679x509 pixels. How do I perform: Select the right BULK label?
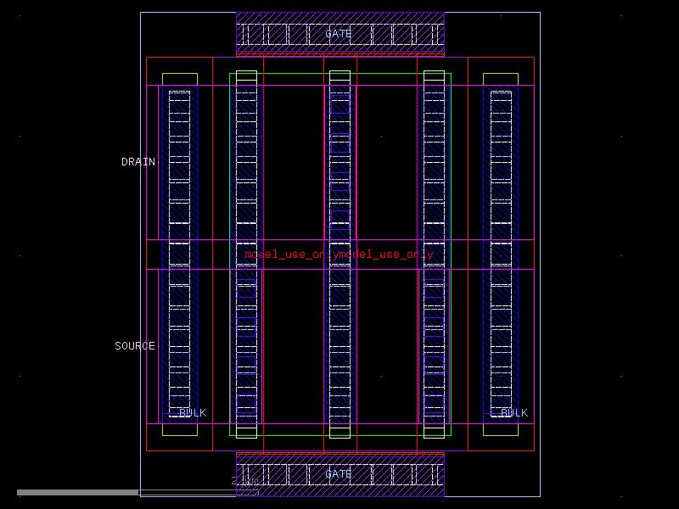point(513,413)
